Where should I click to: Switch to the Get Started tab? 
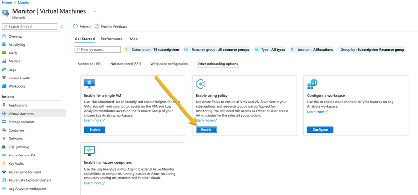click(x=84, y=39)
